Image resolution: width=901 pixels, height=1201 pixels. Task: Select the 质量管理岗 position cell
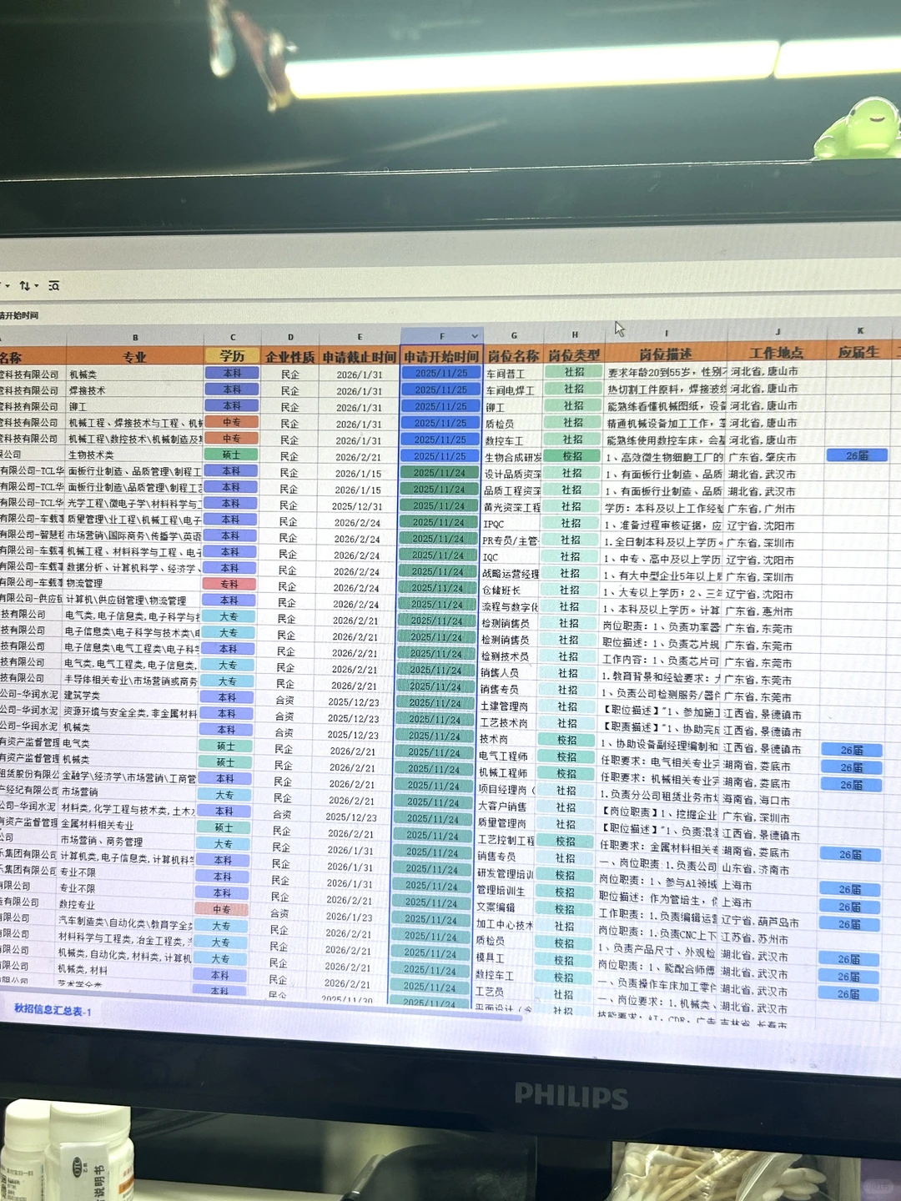(x=506, y=823)
